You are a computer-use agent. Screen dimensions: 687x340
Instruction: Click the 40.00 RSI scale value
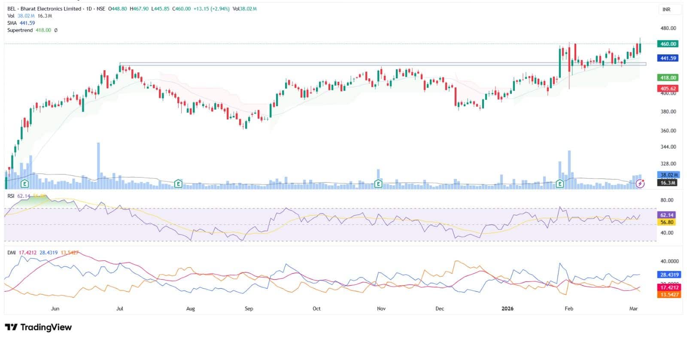[x=667, y=233]
